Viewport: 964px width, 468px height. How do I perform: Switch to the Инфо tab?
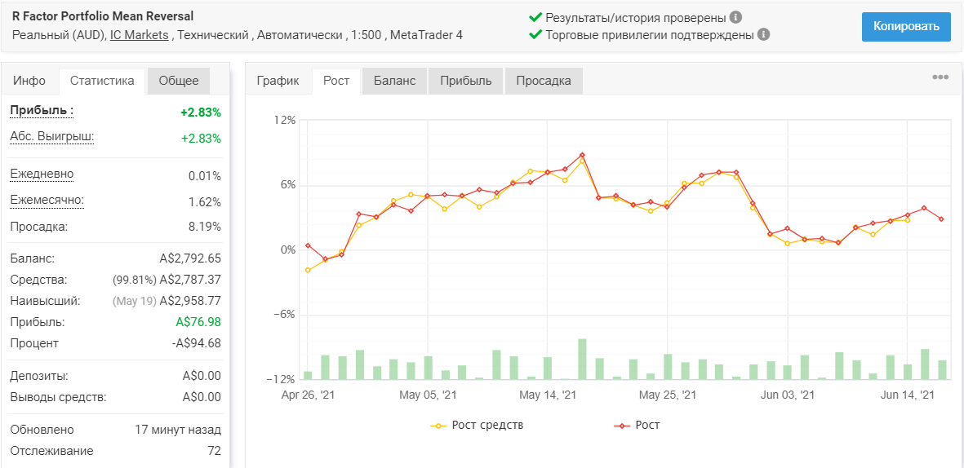[x=29, y=81]
